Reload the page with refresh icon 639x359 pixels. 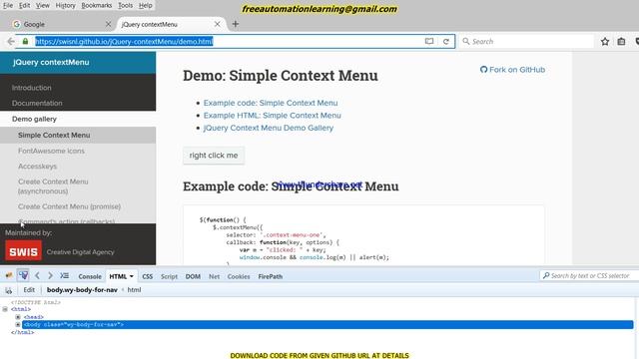(x=446, y=41)
